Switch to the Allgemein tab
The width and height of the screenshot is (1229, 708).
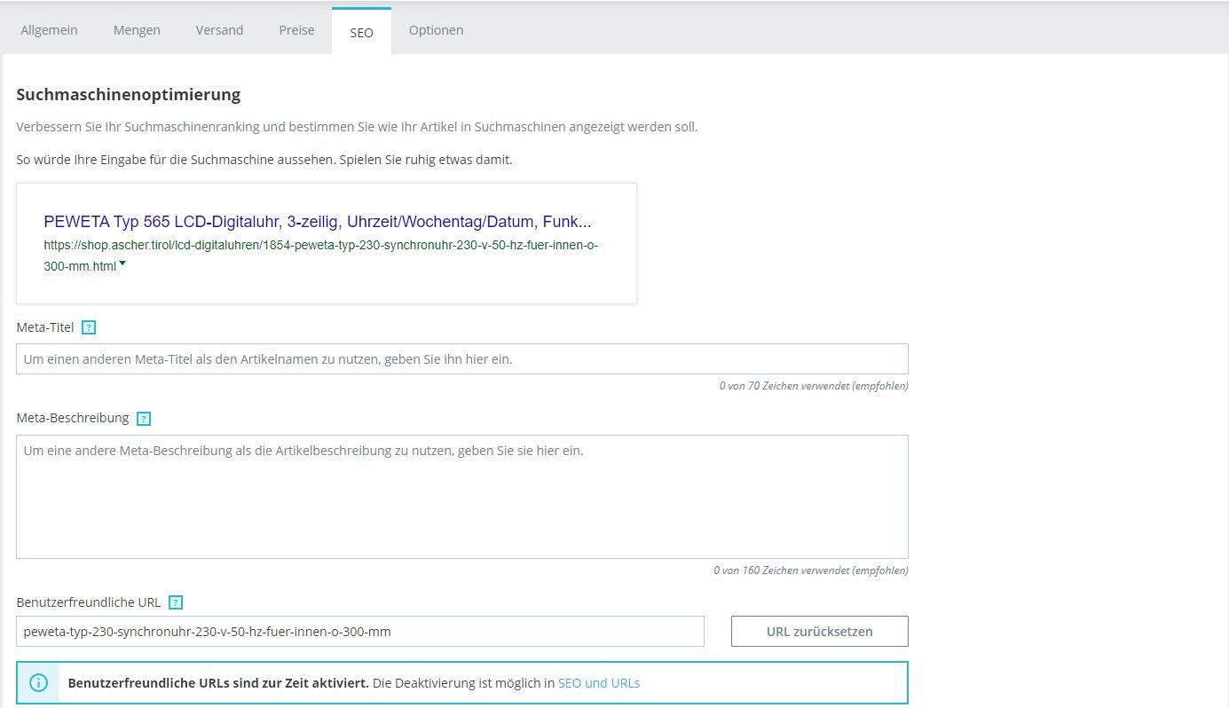[x=49, y=30]
